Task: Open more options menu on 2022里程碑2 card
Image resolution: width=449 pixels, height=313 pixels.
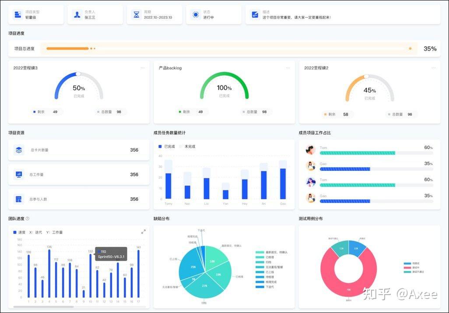Action: point(434,68)
